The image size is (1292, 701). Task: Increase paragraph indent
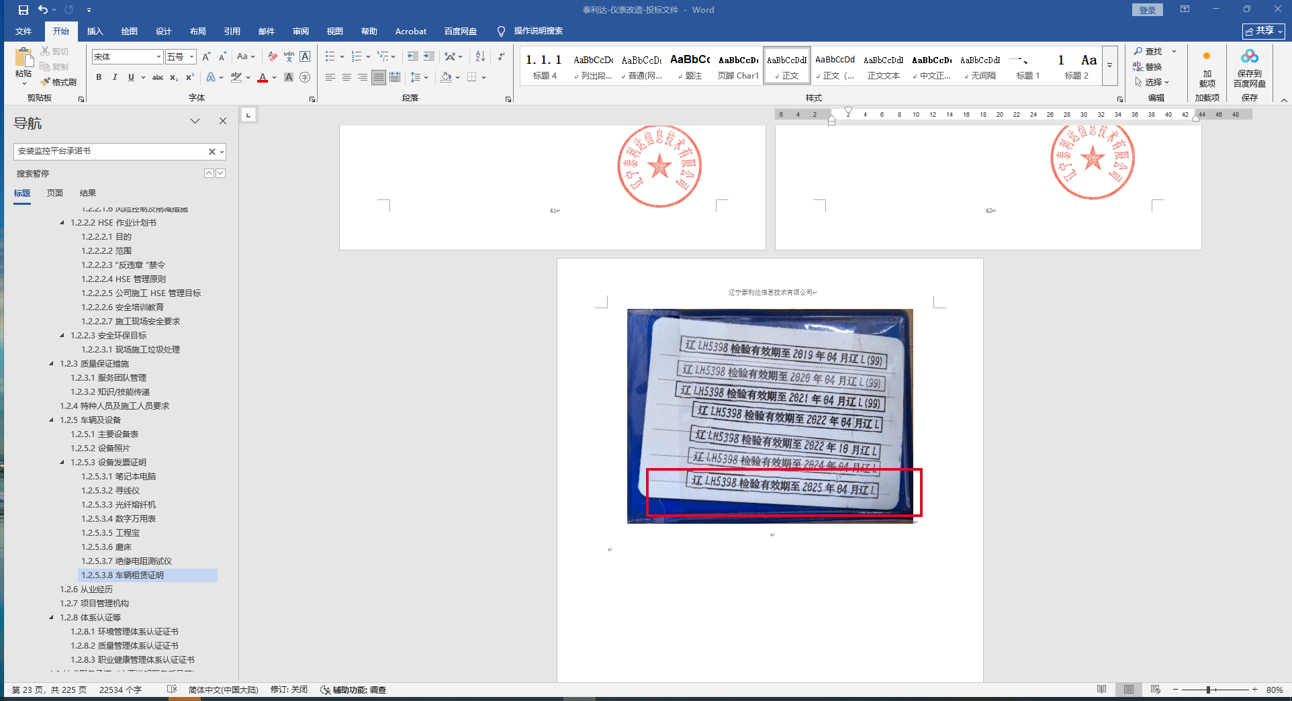tap(429, 56)
